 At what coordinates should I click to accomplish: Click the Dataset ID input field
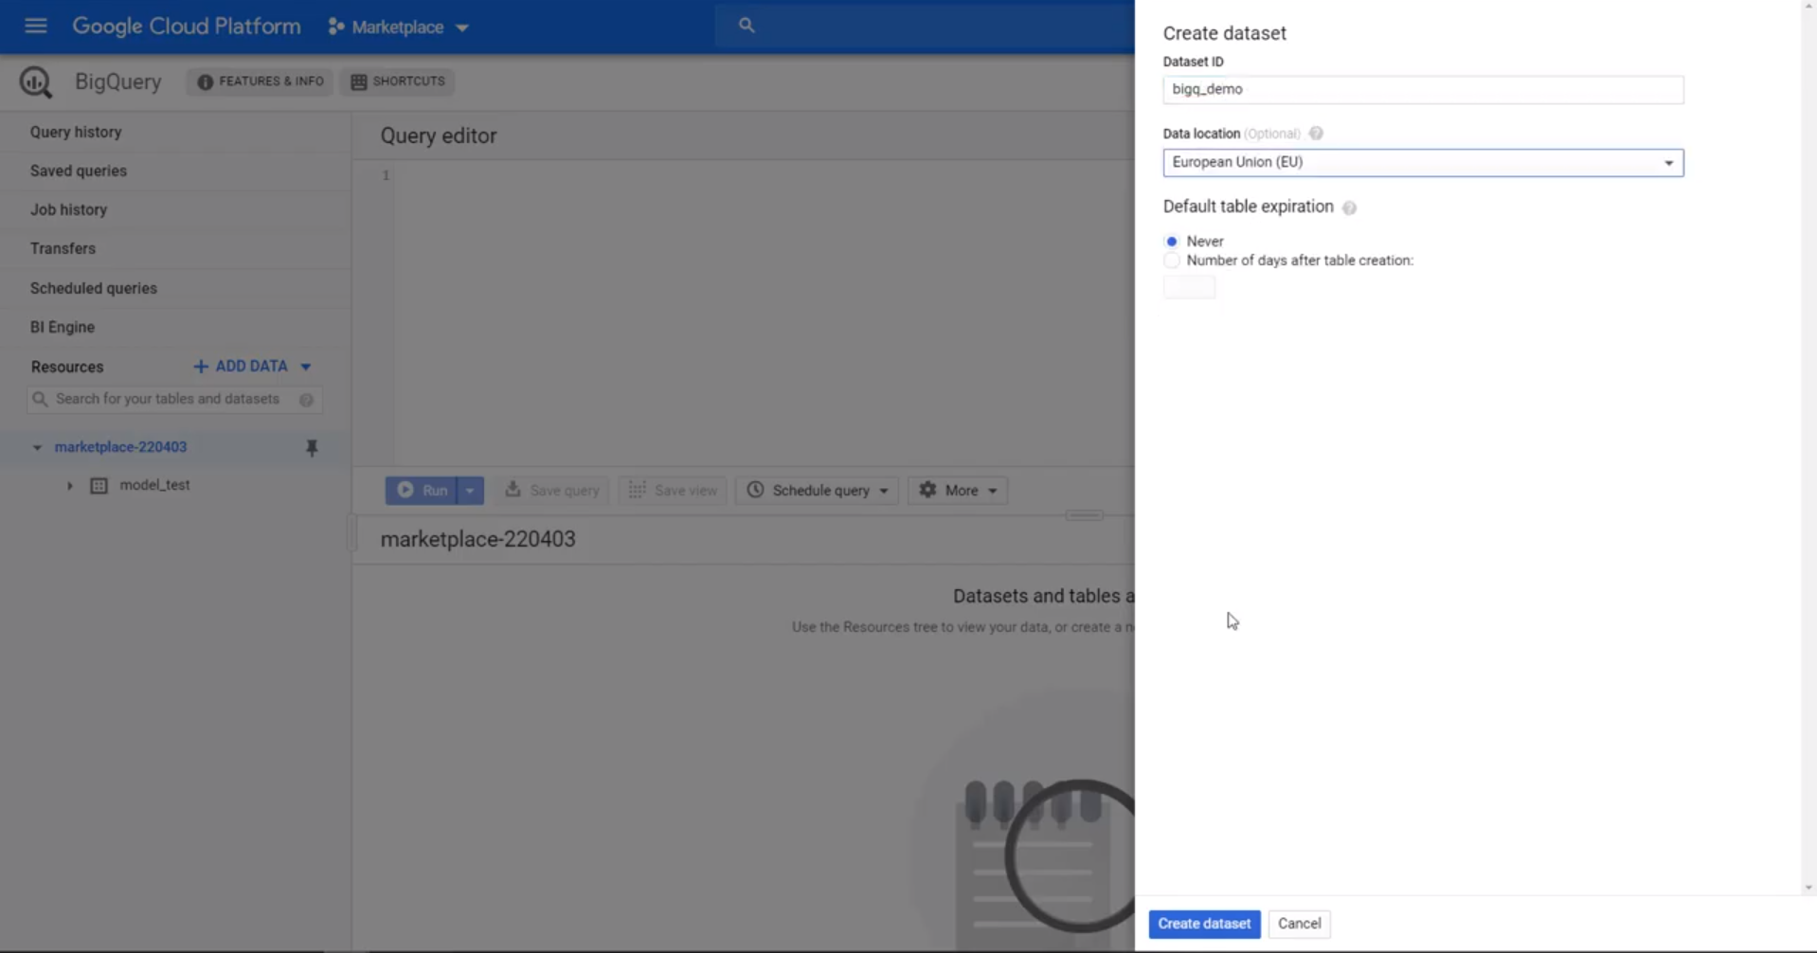click(1422, 89)
